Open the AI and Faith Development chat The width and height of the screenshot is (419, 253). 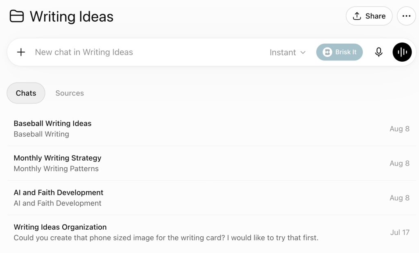(x=212, y=198)
